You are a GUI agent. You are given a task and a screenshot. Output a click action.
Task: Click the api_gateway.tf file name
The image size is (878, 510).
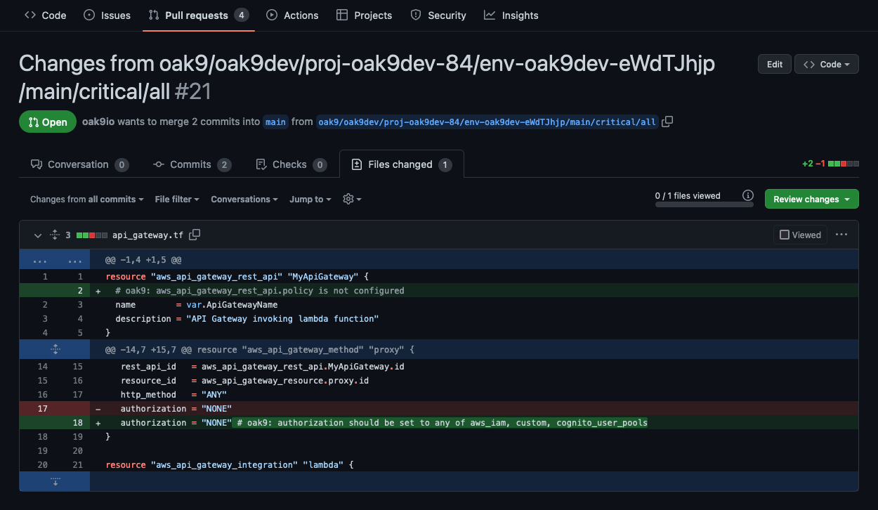coord(148,235)
